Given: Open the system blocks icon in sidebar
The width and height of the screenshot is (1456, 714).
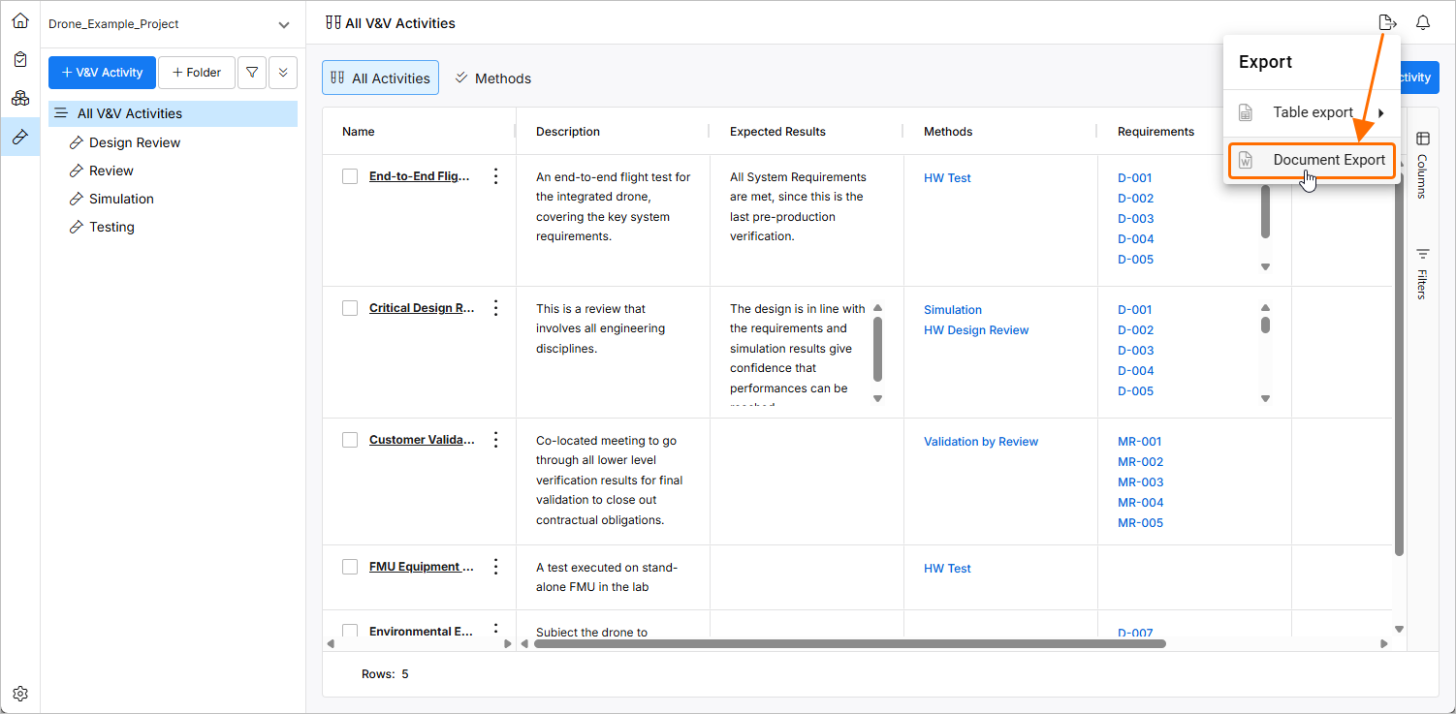Looking at the screenshot, I should (x=20, y=98).
